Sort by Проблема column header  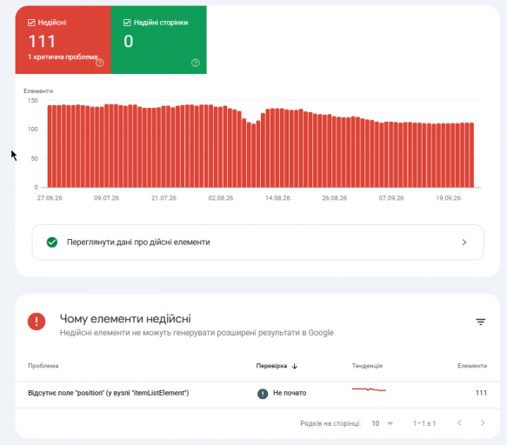pos(43,366)
